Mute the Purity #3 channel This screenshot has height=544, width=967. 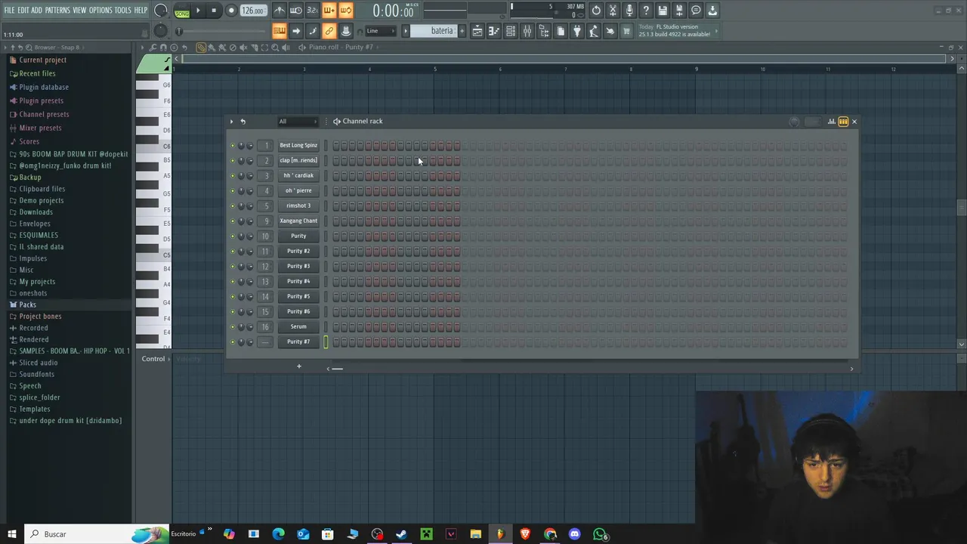tap(233, 267)
